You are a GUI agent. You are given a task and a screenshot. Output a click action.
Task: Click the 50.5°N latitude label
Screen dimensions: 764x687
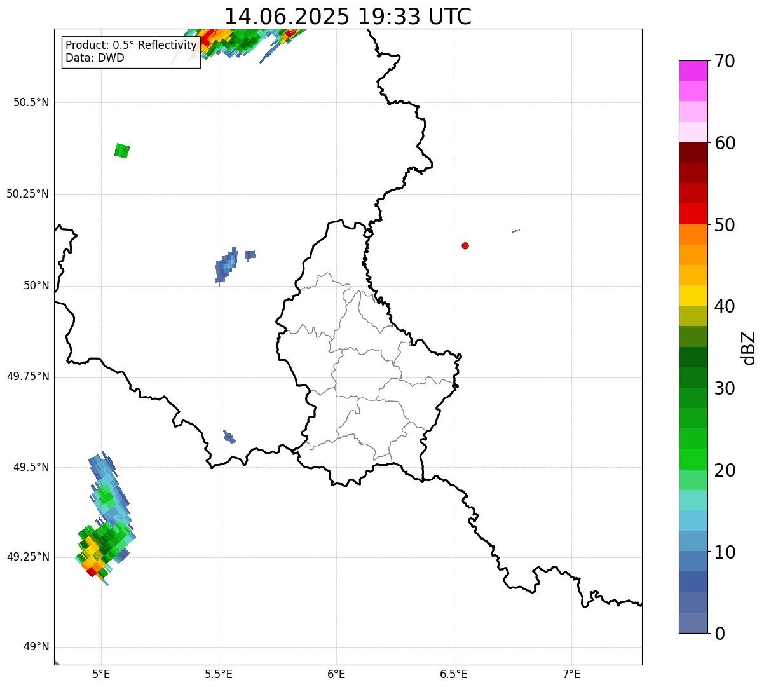(32, 102)
